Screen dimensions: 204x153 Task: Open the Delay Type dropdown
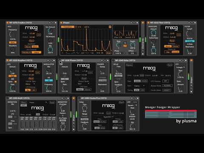[x=139, y=86]
